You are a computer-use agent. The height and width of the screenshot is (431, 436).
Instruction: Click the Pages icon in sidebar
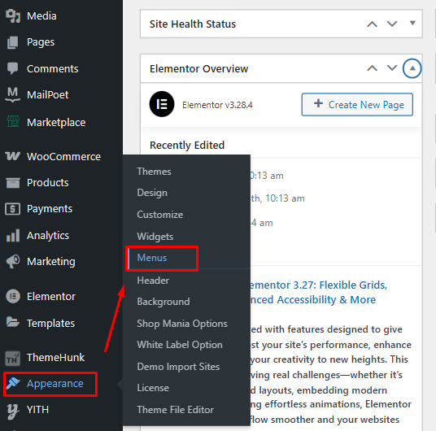(13, 42)
